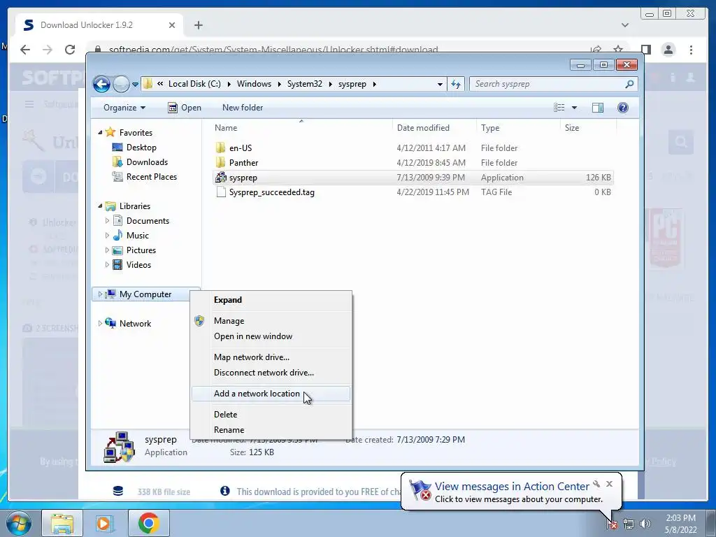Choose Rename from context menu
The image size is (716, 537).
tap(271, 430)
